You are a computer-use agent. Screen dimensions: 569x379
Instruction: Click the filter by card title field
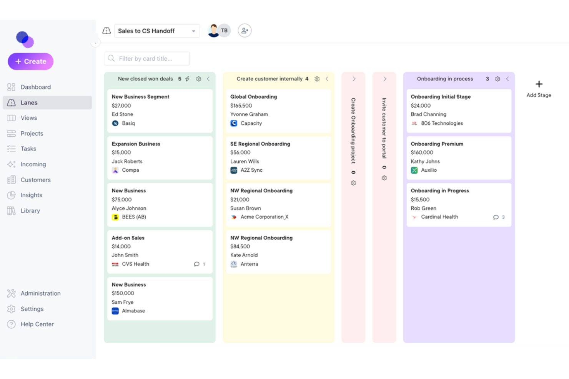point(146,58)
